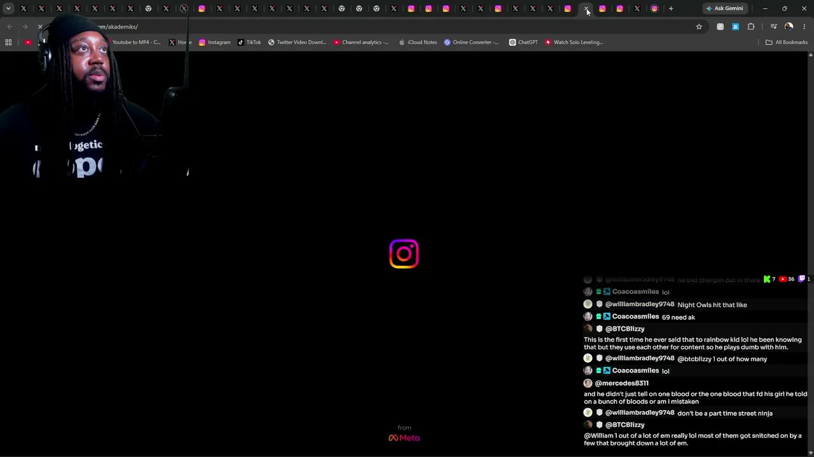Expand the All Bookmarks folder

[787, 43]
